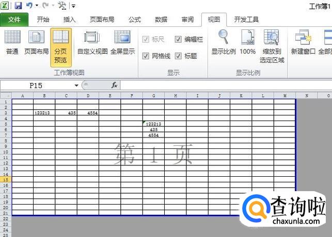Expand the Name Box dropdown arrow
This screenshot has height=237, width=332.
point(76,86)
